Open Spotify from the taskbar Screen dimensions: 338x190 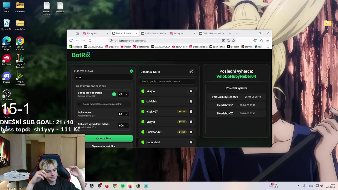(123, 186)
